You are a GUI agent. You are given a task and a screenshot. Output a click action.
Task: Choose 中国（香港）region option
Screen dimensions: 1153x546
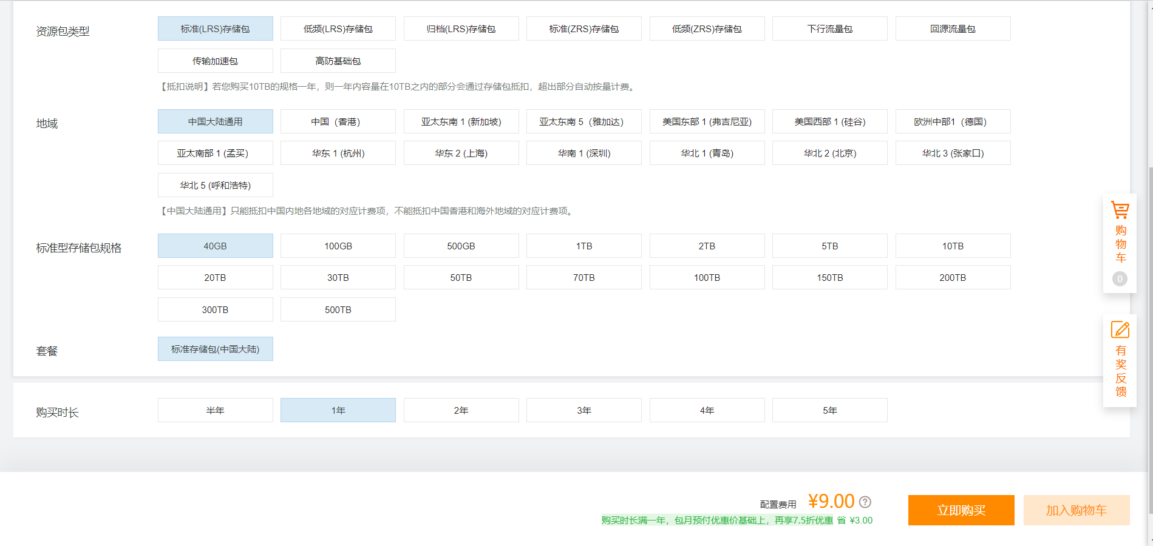tap(338, 121)
